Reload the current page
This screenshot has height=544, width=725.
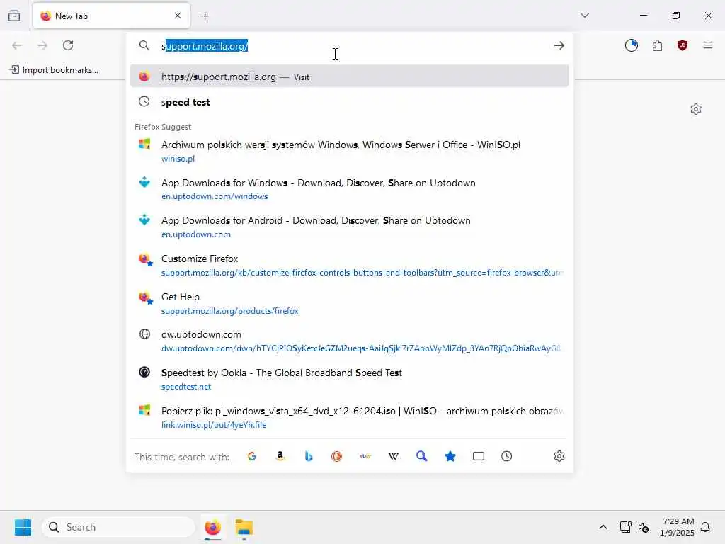coord(68,45)
